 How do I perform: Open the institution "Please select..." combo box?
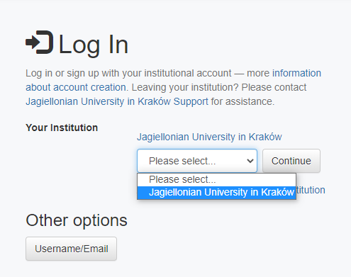tap(197, 161)
